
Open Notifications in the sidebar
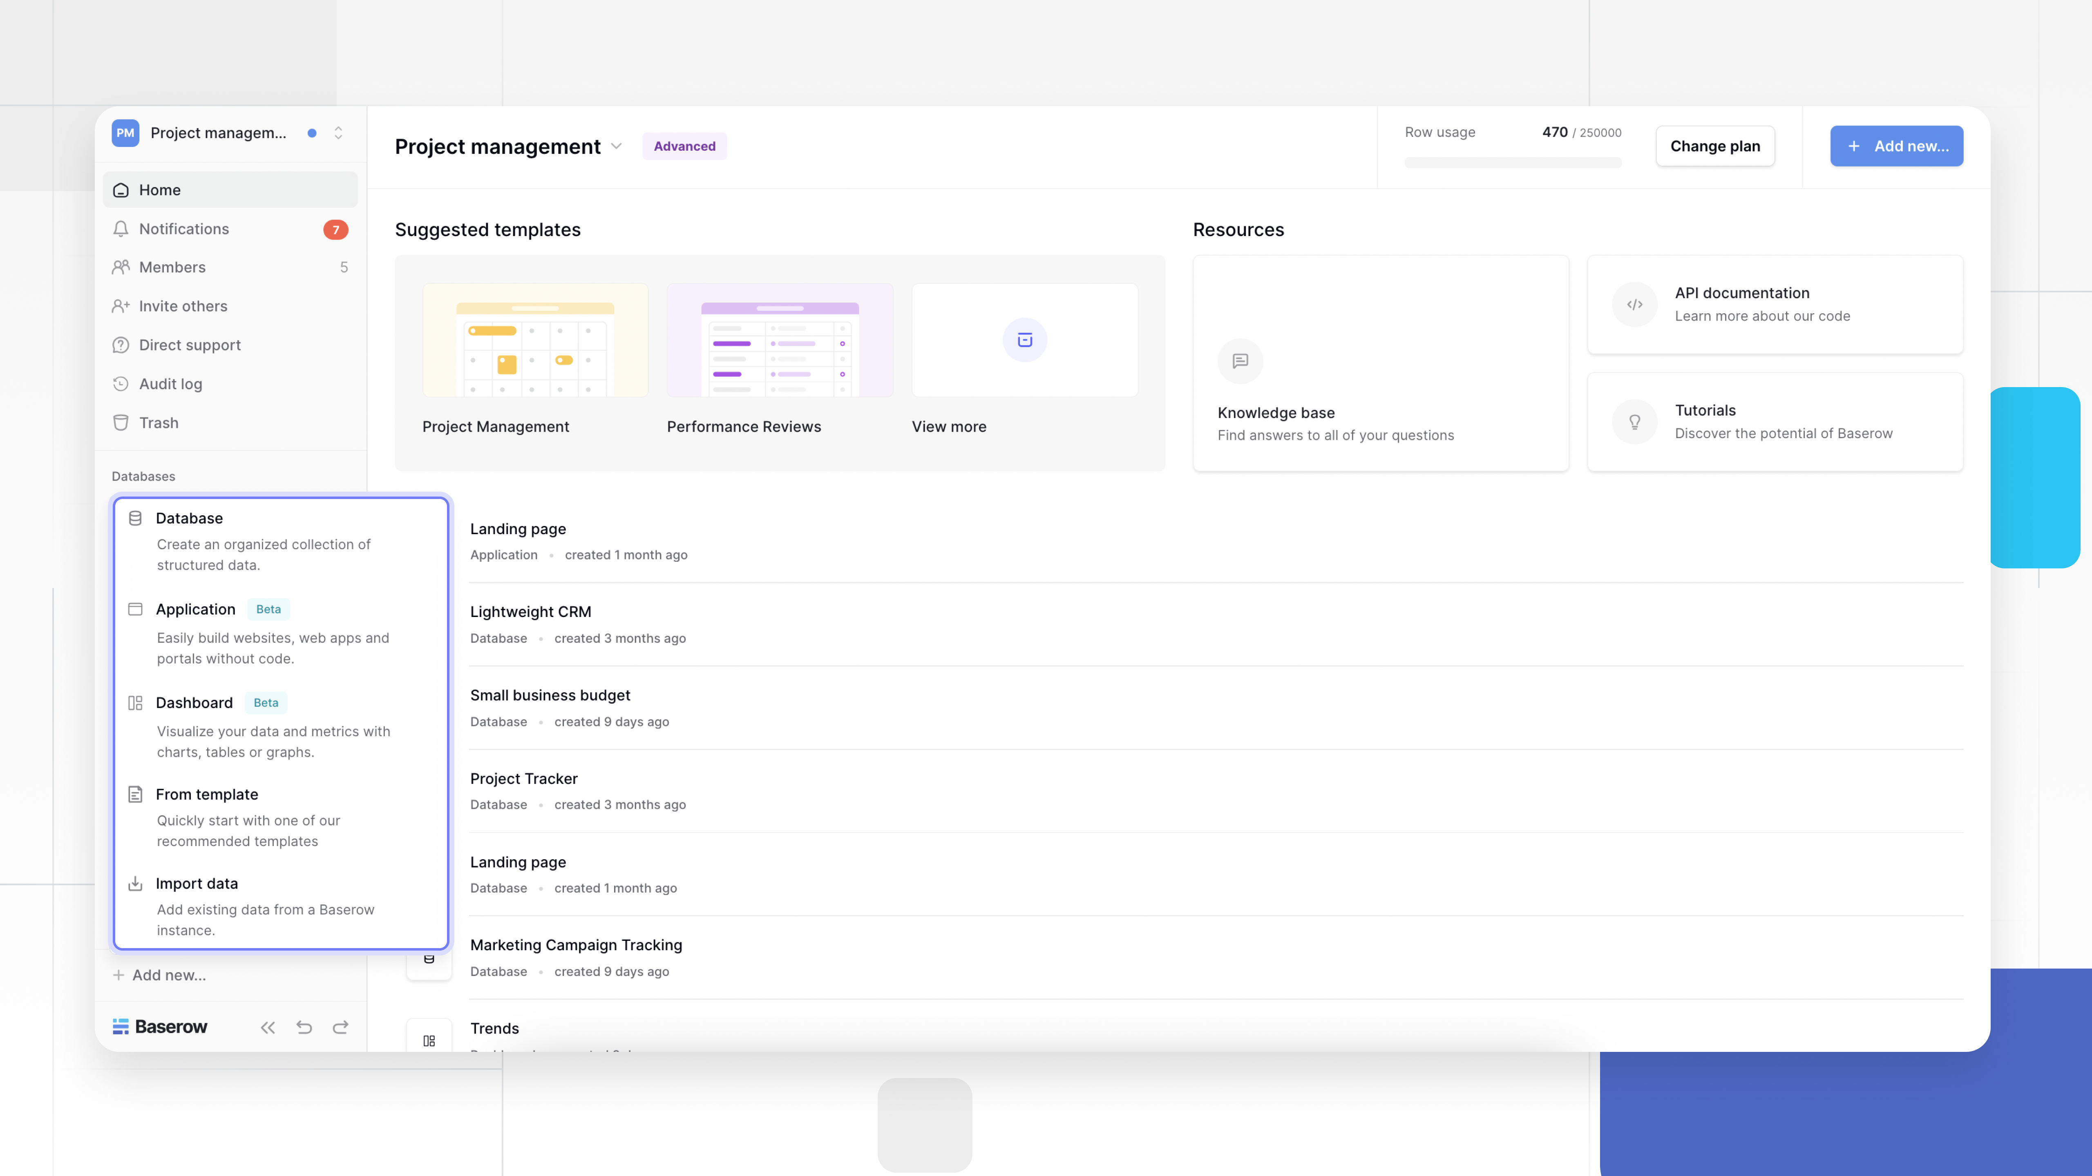point(184,229)
